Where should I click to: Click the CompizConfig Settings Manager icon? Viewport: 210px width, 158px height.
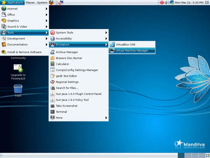pyautogui.click(x=52, y=70)
